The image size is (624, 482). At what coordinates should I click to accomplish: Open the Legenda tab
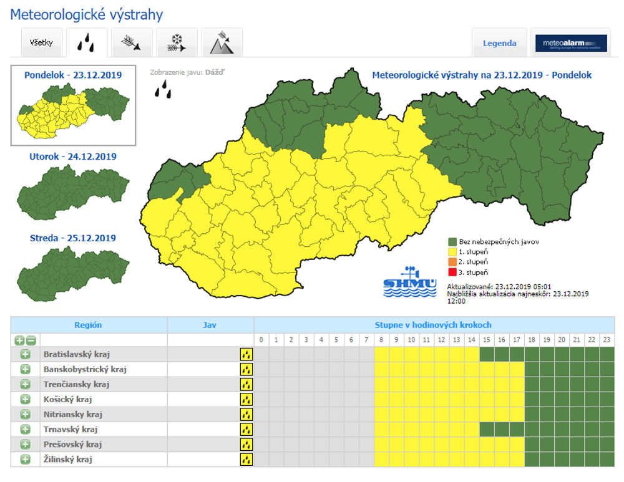point(499,43)
